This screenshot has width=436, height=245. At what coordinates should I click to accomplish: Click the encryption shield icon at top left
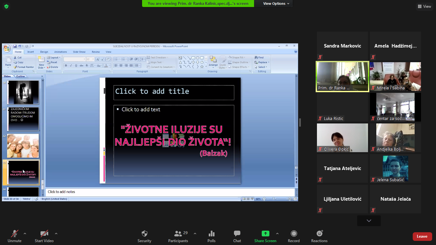tap(6, 6)
